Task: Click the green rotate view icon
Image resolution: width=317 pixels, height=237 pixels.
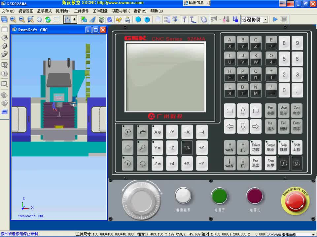Action: tap(48, 19)
